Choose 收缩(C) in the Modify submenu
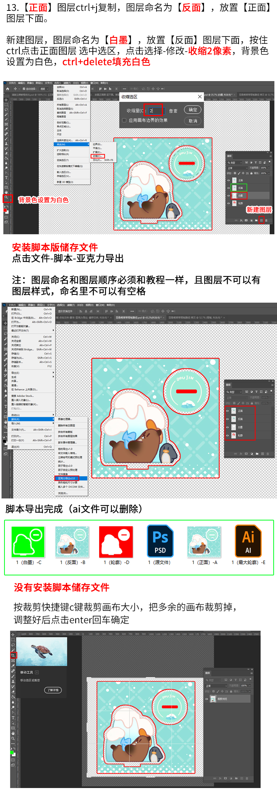The image size is (277, 794). 98,156
